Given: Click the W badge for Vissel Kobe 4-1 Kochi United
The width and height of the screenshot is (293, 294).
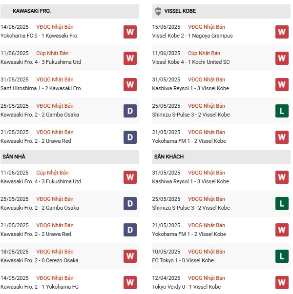Looking at the screenshot, I should coord(282,58).
